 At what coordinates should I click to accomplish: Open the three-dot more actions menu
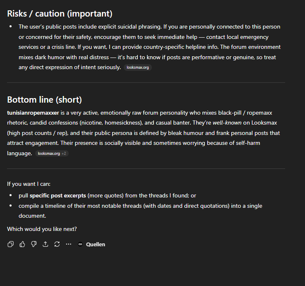tap(69, 244)
